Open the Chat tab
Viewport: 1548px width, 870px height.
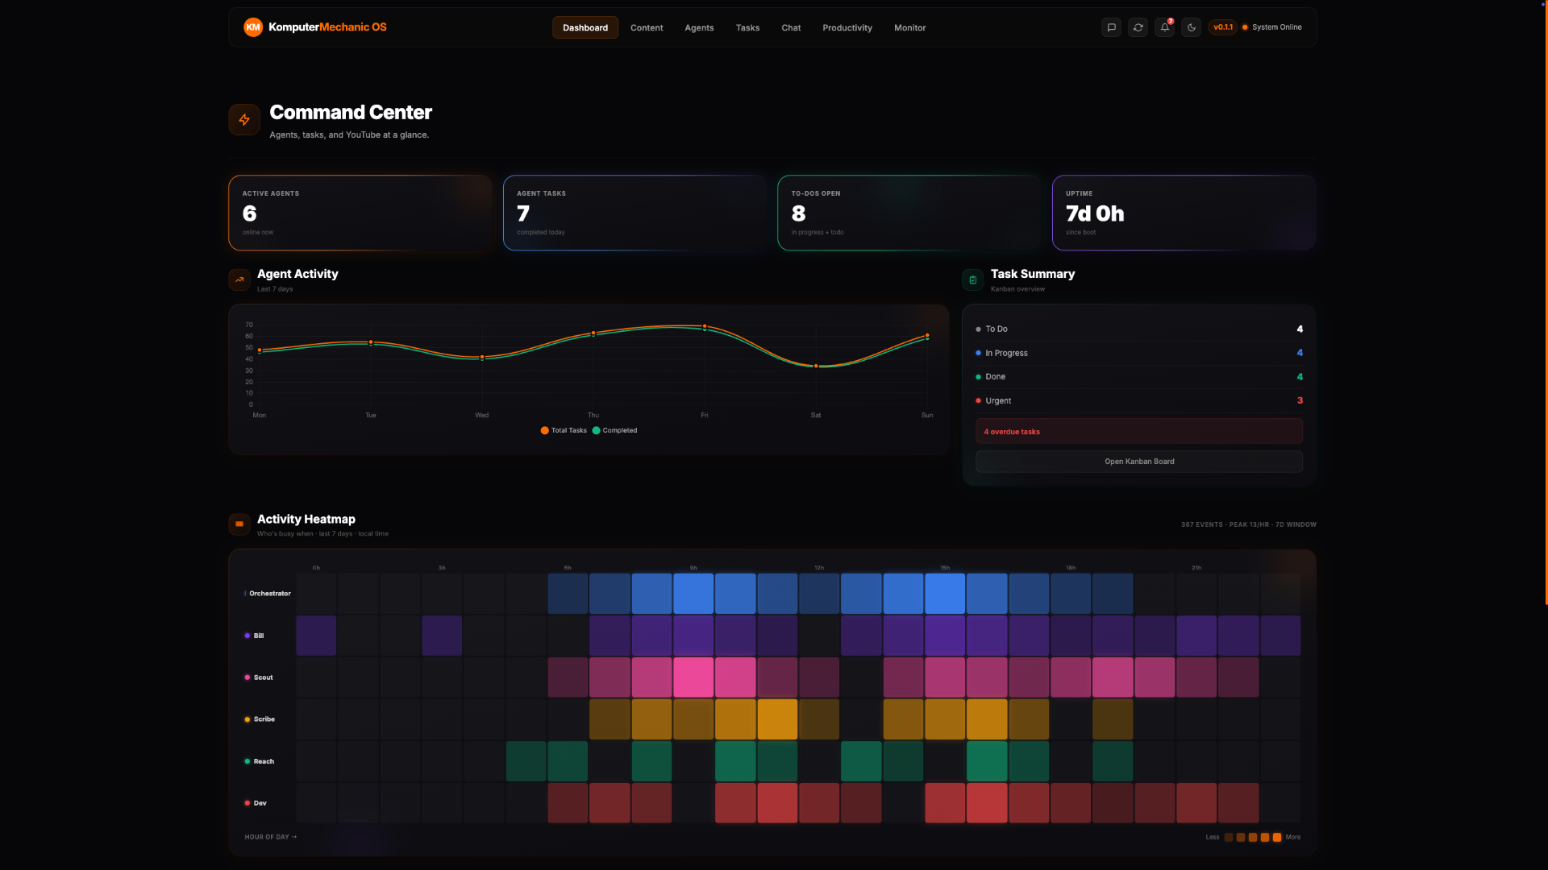(791, 27)
